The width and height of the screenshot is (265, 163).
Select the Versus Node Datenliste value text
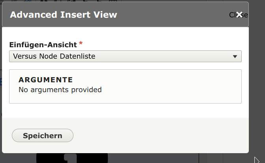pyautogui.click(x=54, y=56)
